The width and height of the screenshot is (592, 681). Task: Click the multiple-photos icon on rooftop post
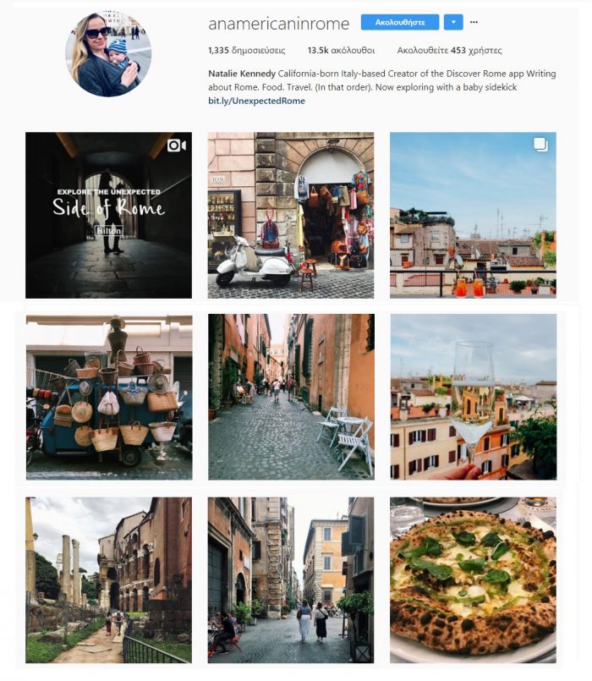point(540,145)
